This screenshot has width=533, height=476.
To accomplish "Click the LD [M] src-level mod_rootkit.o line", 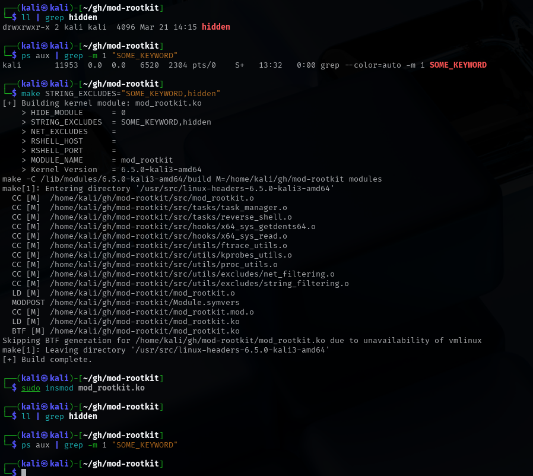I will pyautogui.click(x=123, y=293).
